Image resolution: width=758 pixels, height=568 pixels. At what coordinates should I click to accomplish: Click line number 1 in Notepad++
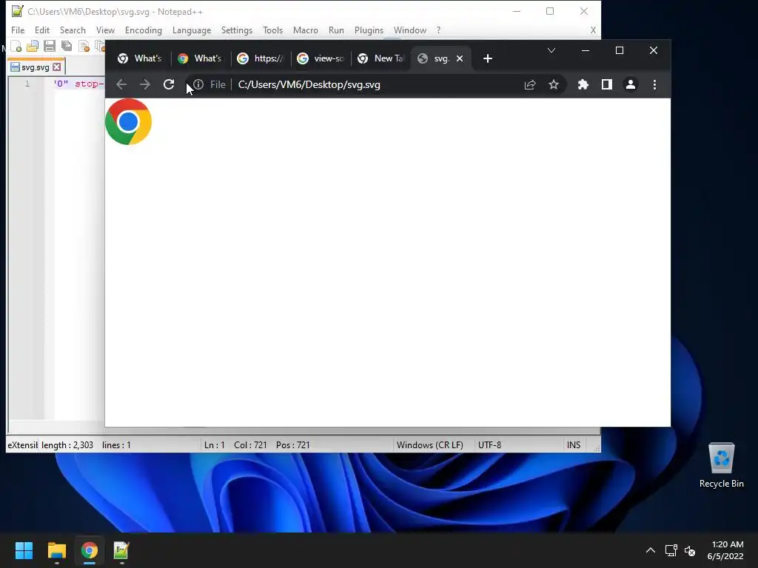[x=27, y=84]
